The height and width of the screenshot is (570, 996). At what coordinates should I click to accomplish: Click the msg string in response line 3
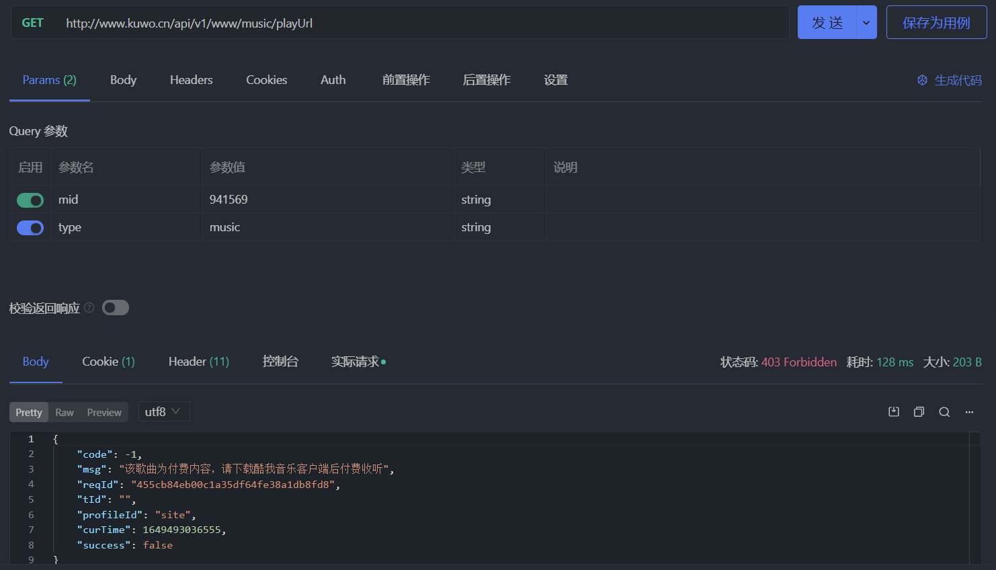[254, 469]
